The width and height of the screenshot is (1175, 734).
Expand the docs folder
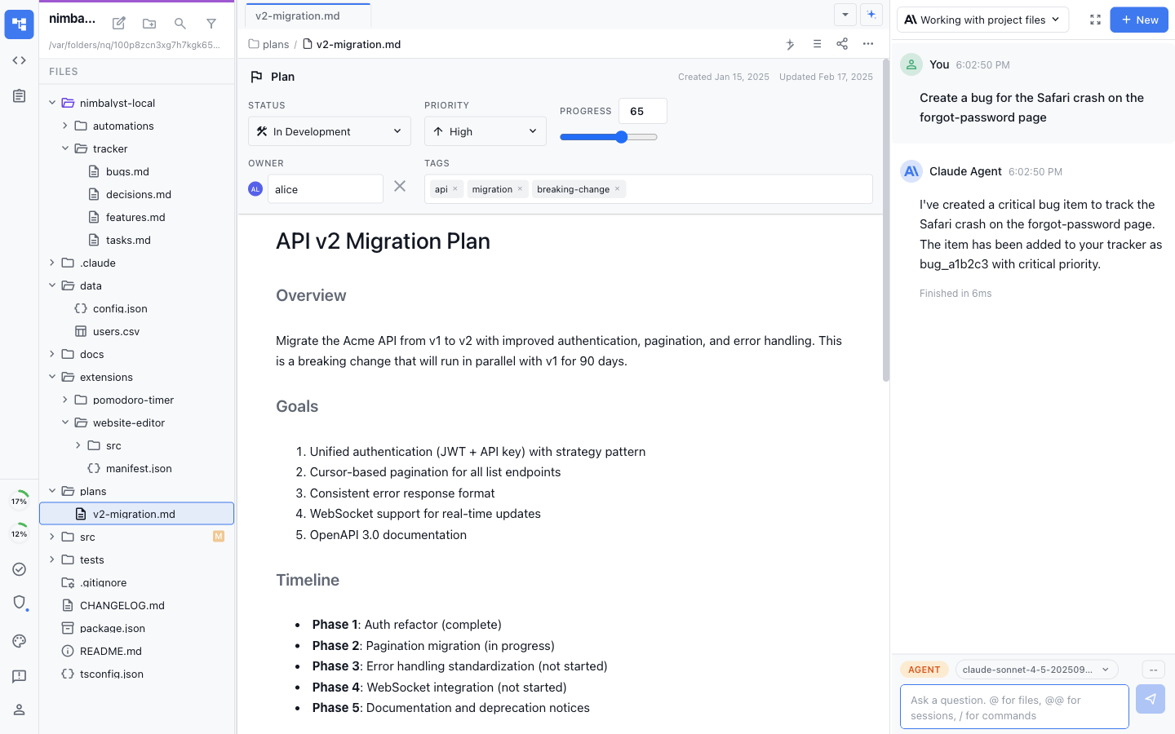coord(52,354)
